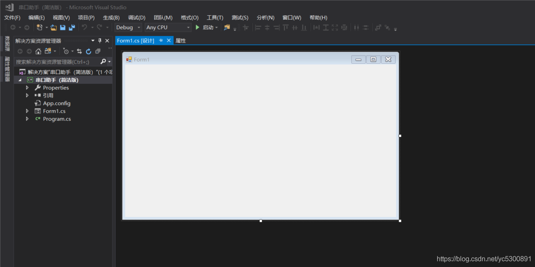The image size is (535, 267).
Task: Open the 视图(V) menu
Action: point(61,17)
